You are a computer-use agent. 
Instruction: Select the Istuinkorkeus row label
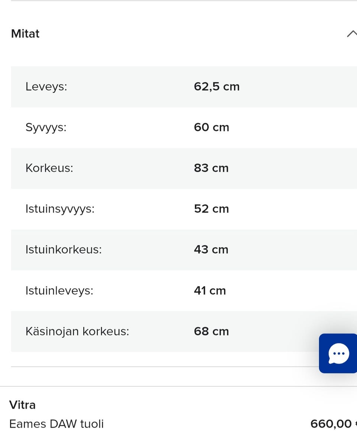click(63, 249)
